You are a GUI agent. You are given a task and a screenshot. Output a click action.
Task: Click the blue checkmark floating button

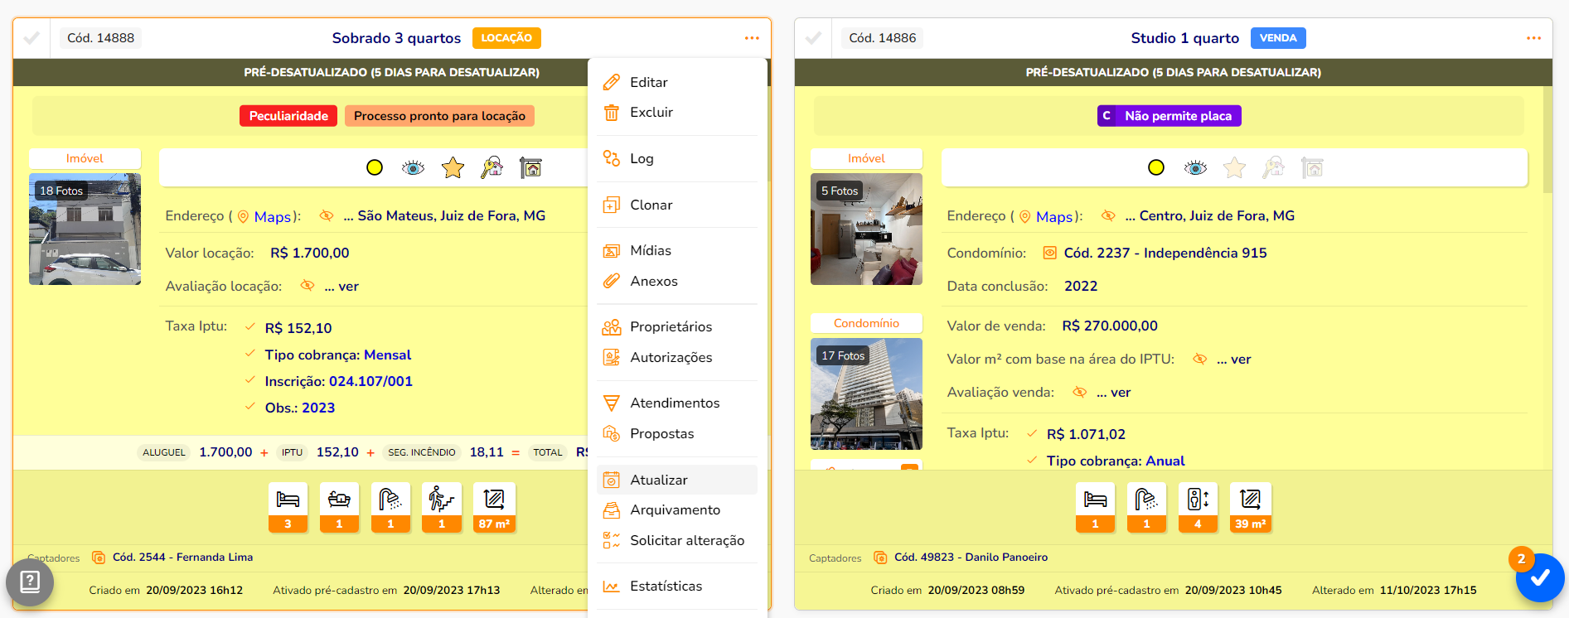(x=1540, y=578)
